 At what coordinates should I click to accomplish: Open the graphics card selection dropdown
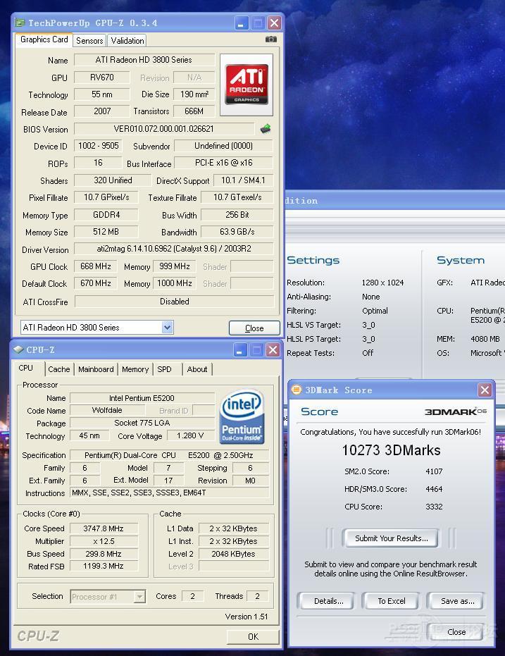click(167, 327)
